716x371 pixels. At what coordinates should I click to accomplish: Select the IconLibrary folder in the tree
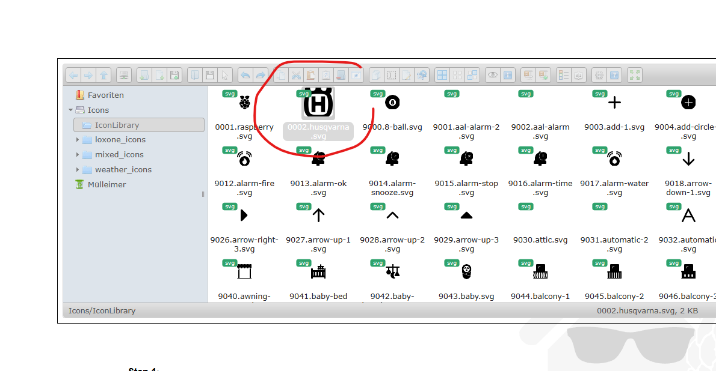pyautogui.click(x=139, y=125)
